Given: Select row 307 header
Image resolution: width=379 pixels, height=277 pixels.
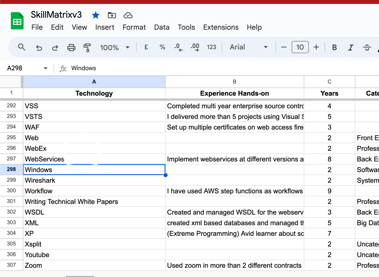Looking at the screenshot, I should point(11,265).
